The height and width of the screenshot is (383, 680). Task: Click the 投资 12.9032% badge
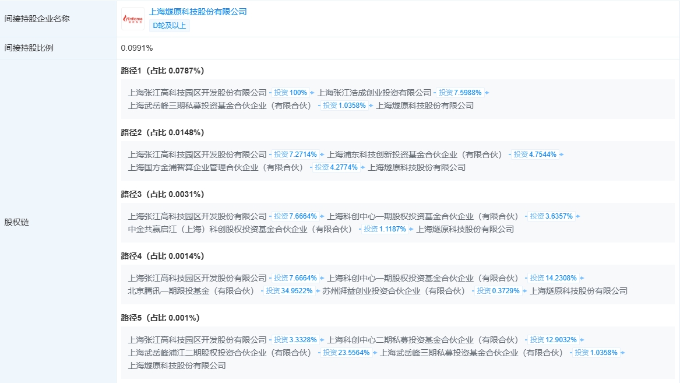[x=554, y=340]
